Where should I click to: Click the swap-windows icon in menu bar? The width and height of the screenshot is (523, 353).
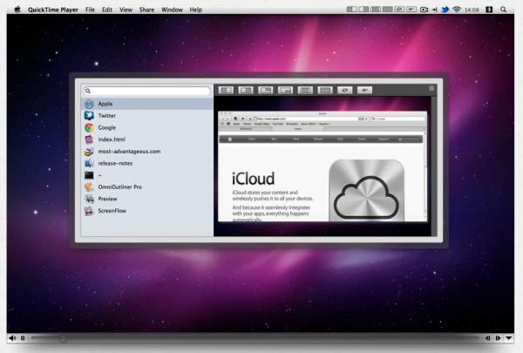(399, 10)
